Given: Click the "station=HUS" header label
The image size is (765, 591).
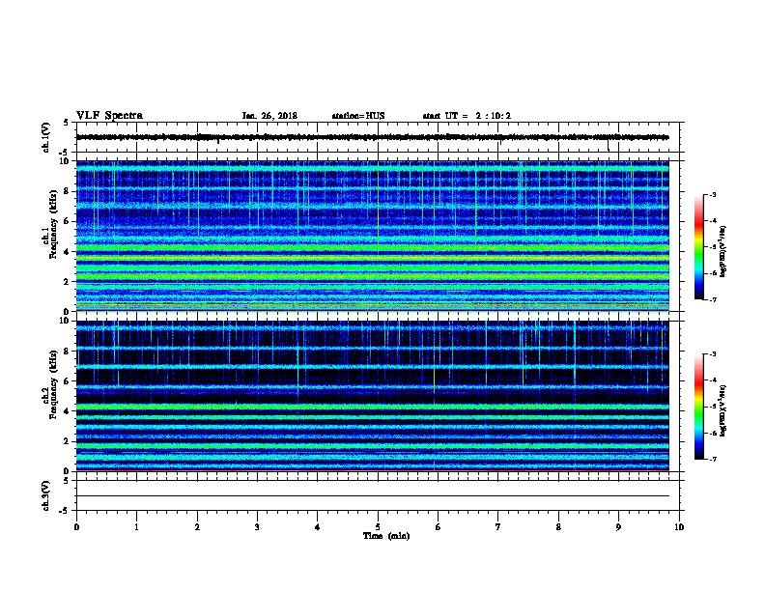Looking at the screenshot, I should (x=358, y=116).
